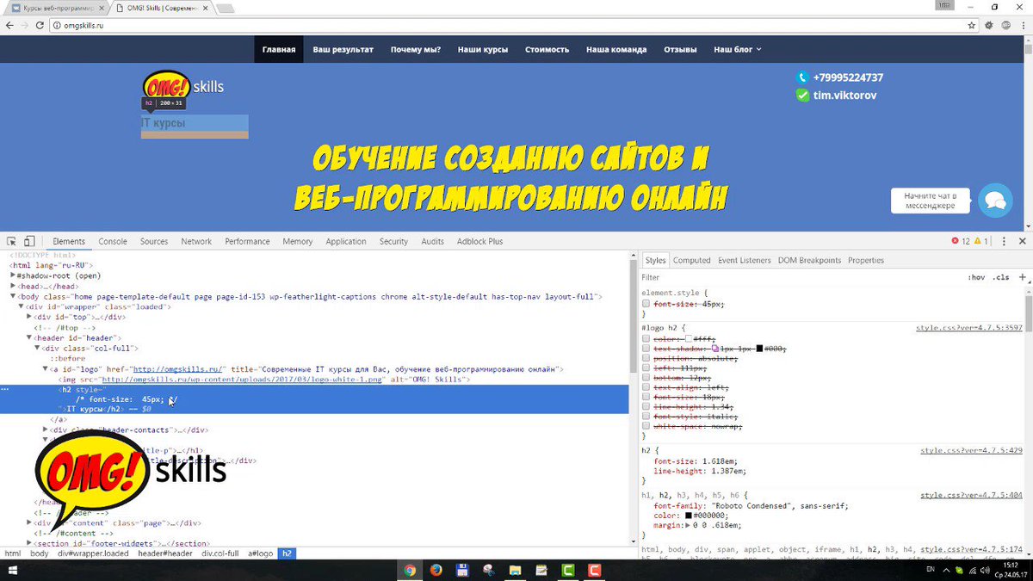Expand the div header-contacts node
Viewport: 1033px width, 581px height.
click(46, 430)
